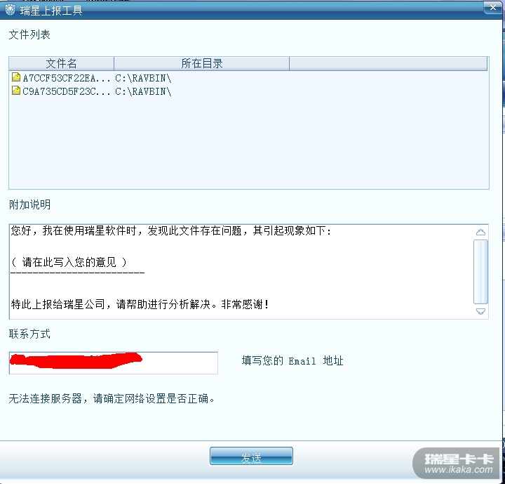The image size is (505, 484).
Task: Click into the 附加说明 text area
Action: pos(241,272)
